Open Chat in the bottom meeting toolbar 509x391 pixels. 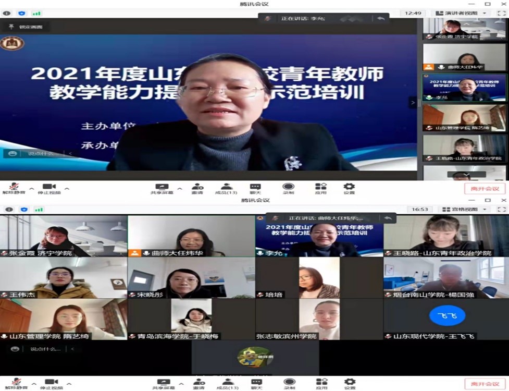pos(256,383)
